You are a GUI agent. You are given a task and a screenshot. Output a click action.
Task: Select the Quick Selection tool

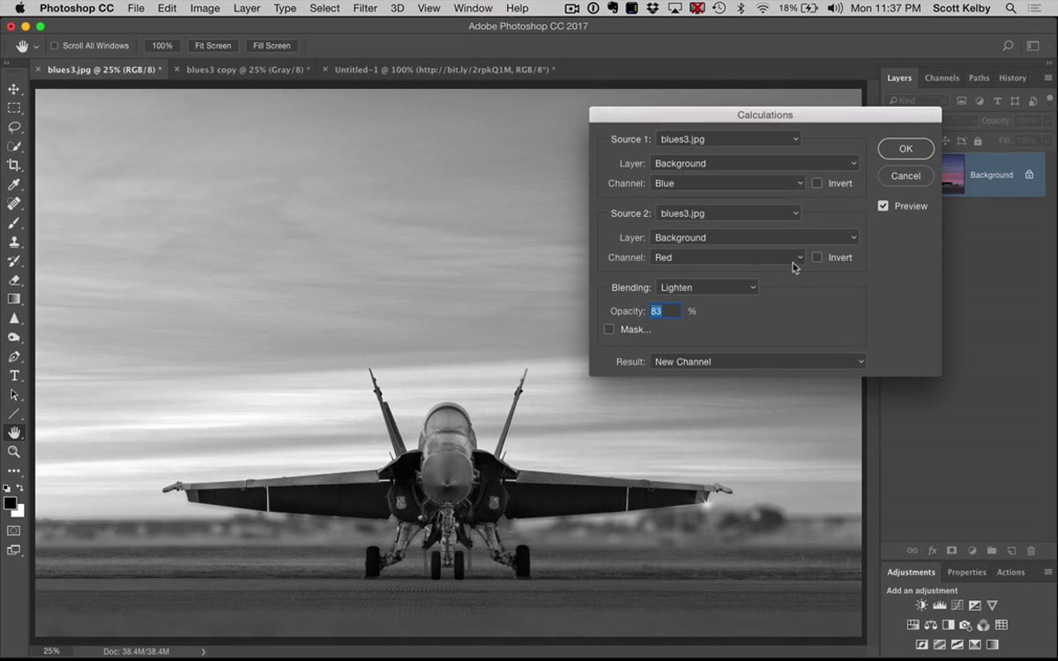(x=14, y=146)
